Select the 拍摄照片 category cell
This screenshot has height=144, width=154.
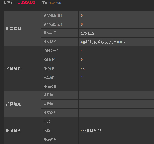23,69
